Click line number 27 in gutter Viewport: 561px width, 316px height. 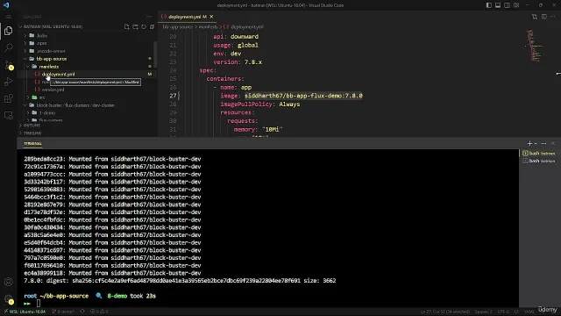pos(174,96)
